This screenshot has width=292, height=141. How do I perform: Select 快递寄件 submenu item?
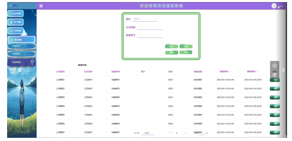(21, 54)
